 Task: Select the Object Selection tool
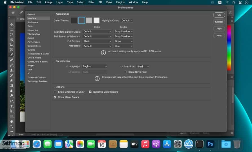pyautogui.click(x=11, y=40)
